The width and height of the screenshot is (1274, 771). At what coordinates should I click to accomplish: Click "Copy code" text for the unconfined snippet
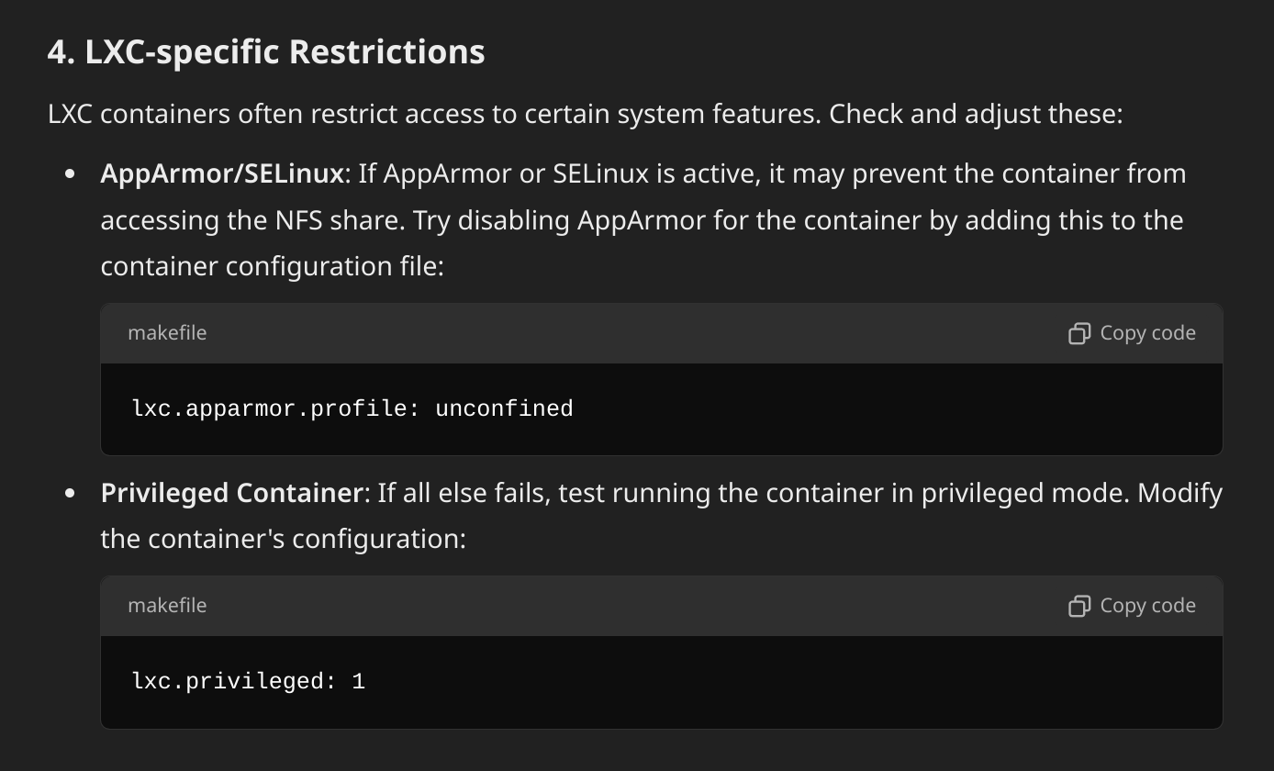coord(1147,333)
